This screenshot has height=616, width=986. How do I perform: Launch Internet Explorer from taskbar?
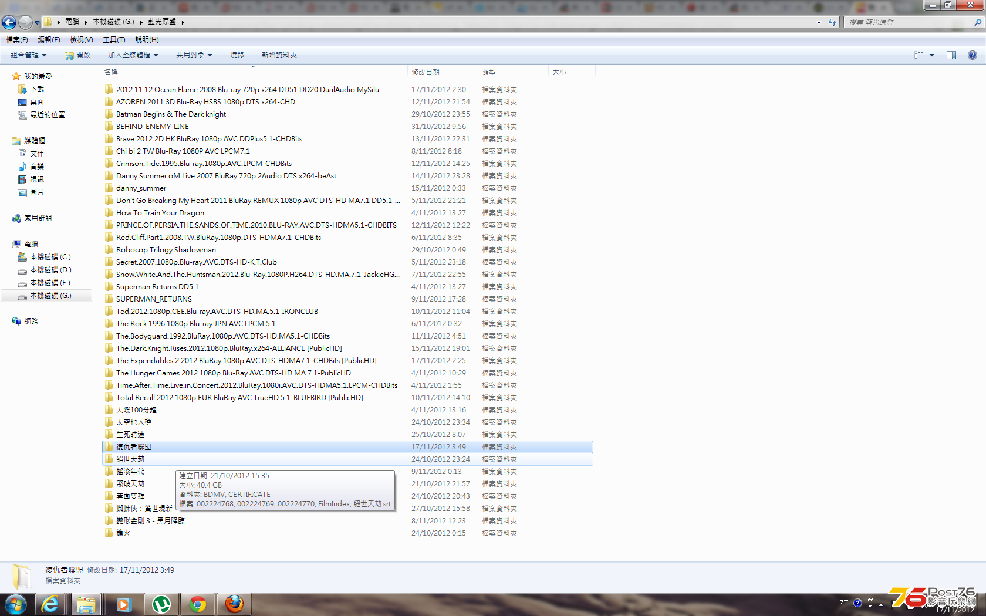pos(50,604)
